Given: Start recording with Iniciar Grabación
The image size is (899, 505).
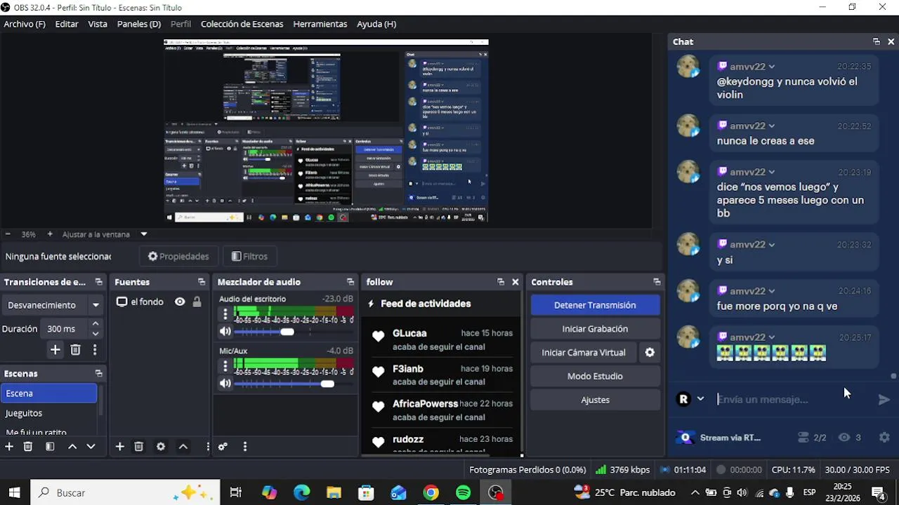Looking at the screenshot, I should coord(595,329).
